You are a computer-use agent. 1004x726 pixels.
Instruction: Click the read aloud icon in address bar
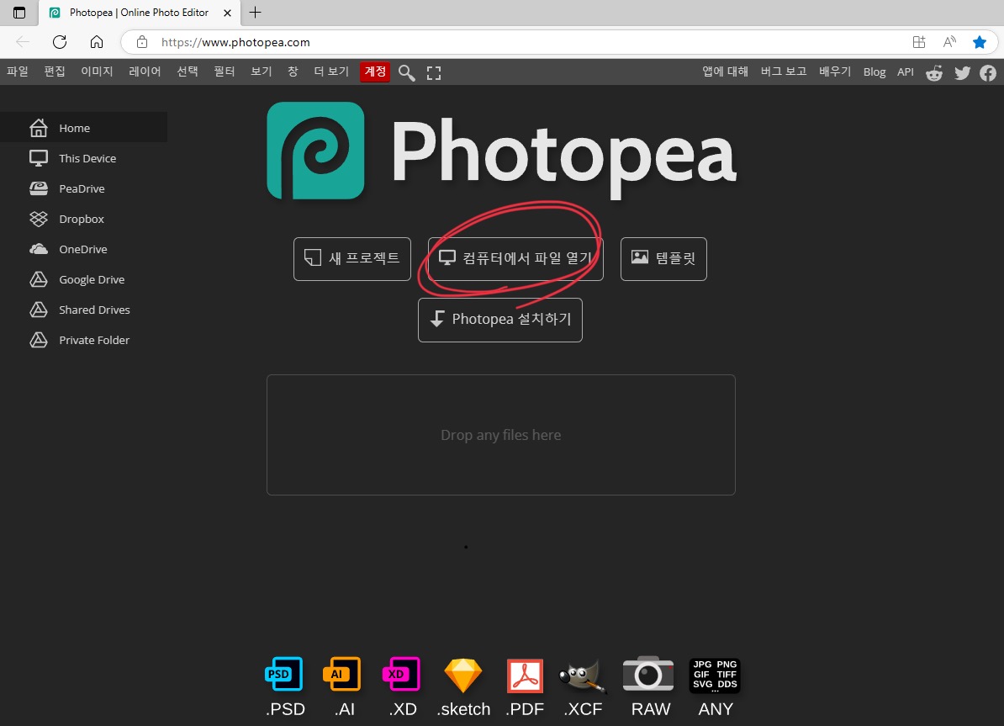pos(949,42)
